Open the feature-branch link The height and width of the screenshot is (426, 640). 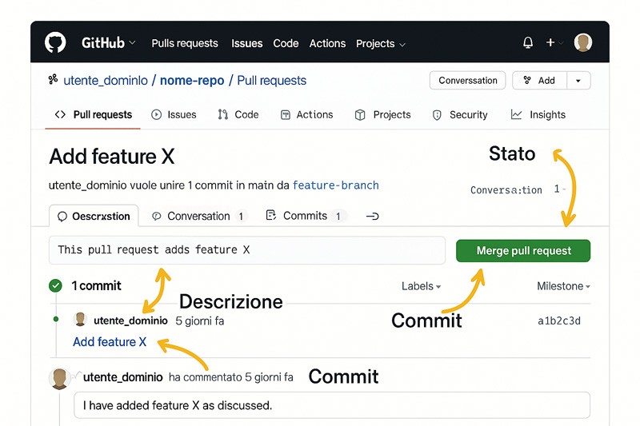pos(336,185)
